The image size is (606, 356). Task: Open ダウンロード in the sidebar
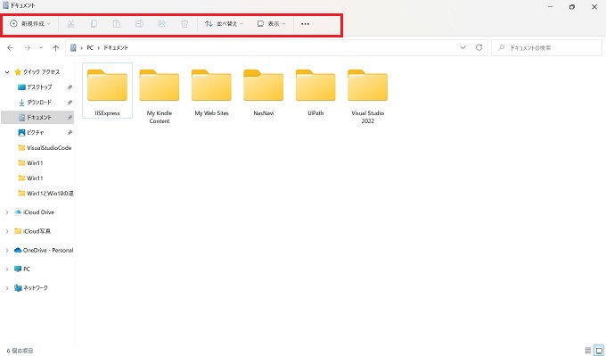(35, 102)
